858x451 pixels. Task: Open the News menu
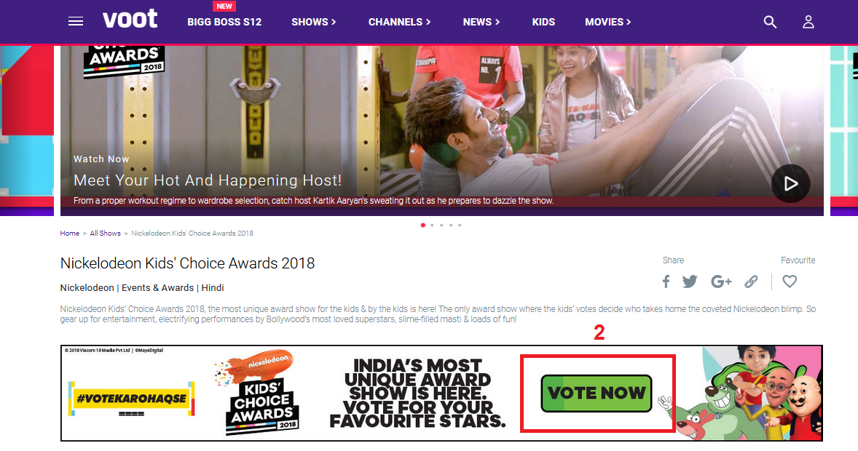[481, 22]
